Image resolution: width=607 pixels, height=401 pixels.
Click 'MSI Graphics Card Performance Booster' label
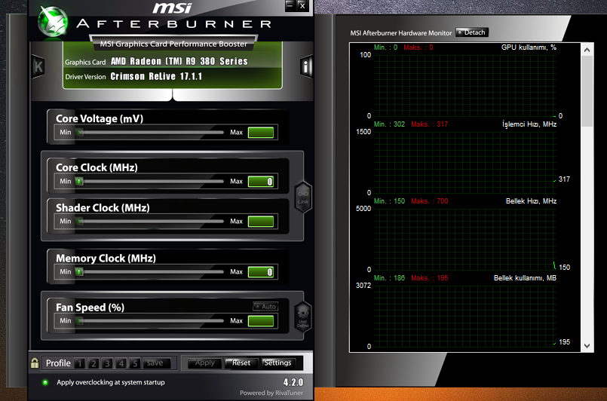coord(173,44)
